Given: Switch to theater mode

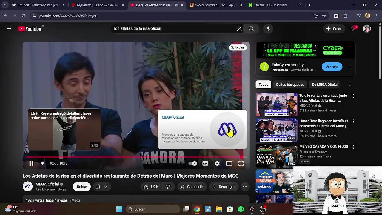Looking at the screenshot, I should (x=229, y=163).
